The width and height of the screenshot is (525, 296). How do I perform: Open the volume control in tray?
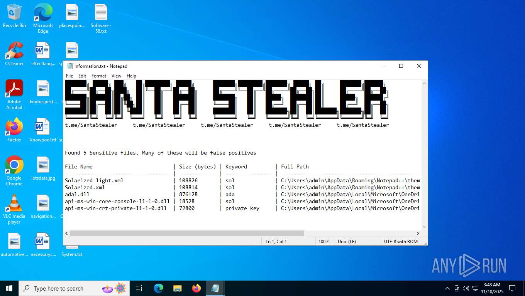466,288
